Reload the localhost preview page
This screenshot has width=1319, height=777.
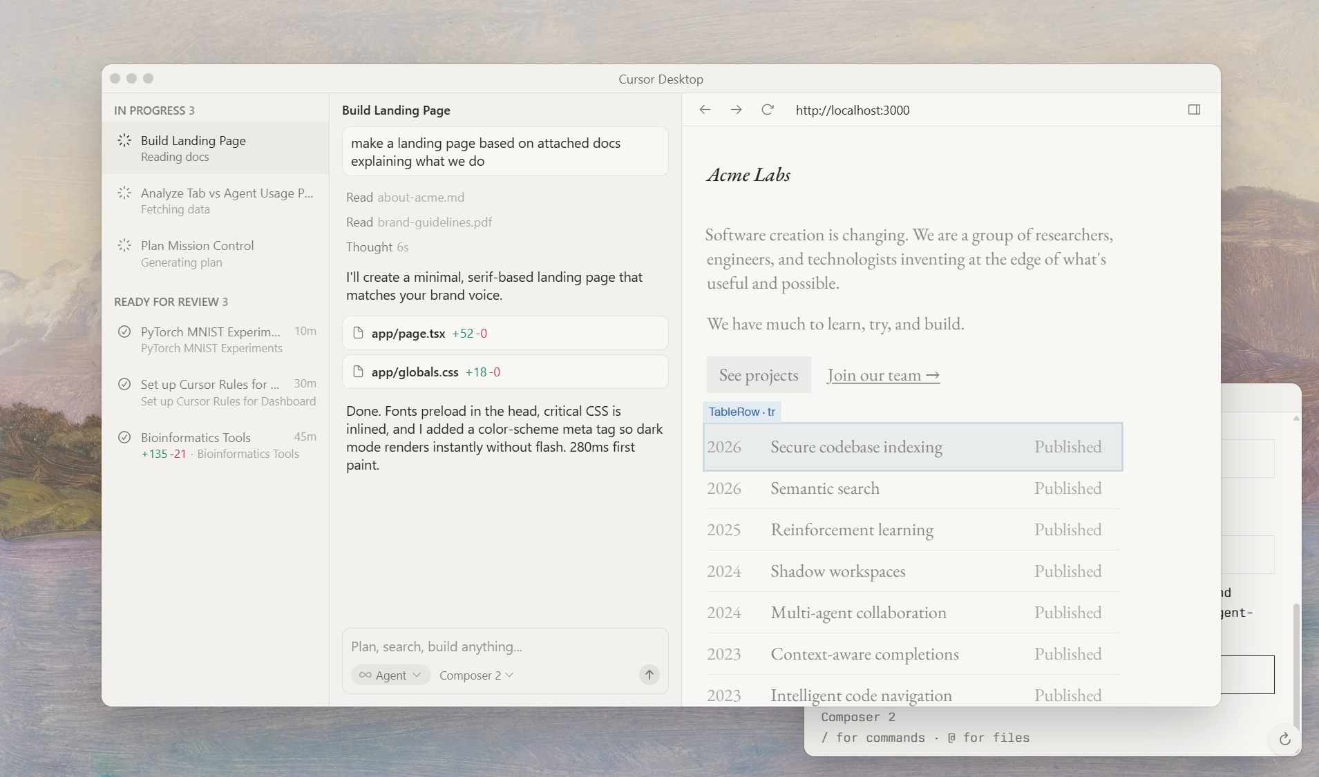tap(767, 110)
